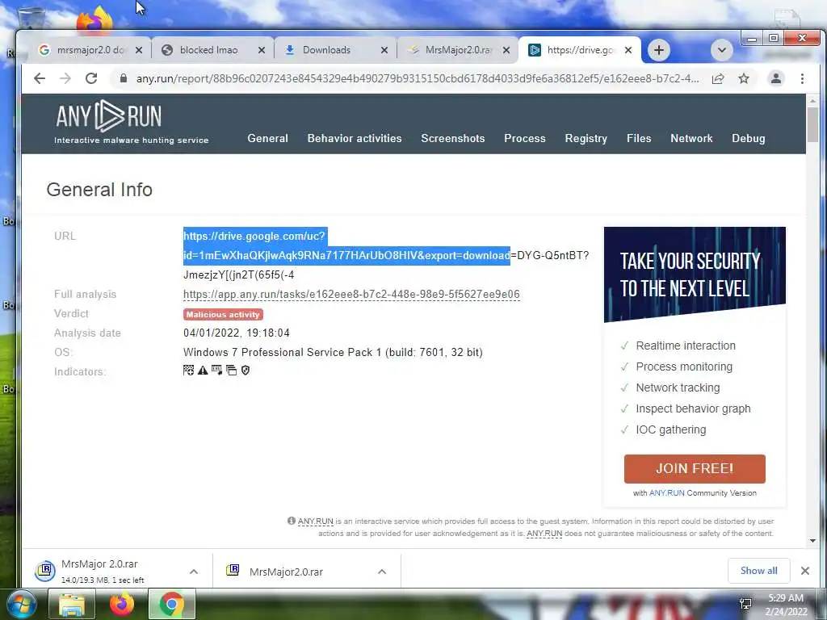
Task: Click the stacked windows indicator icon
Action: [231, 371]
